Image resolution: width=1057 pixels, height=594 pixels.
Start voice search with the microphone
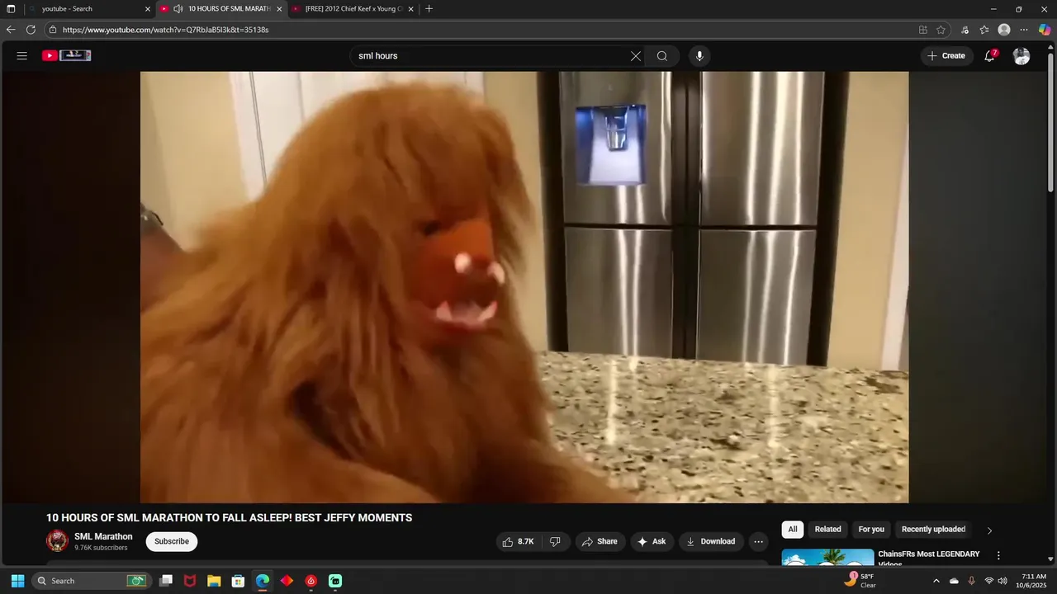[699, 56]
